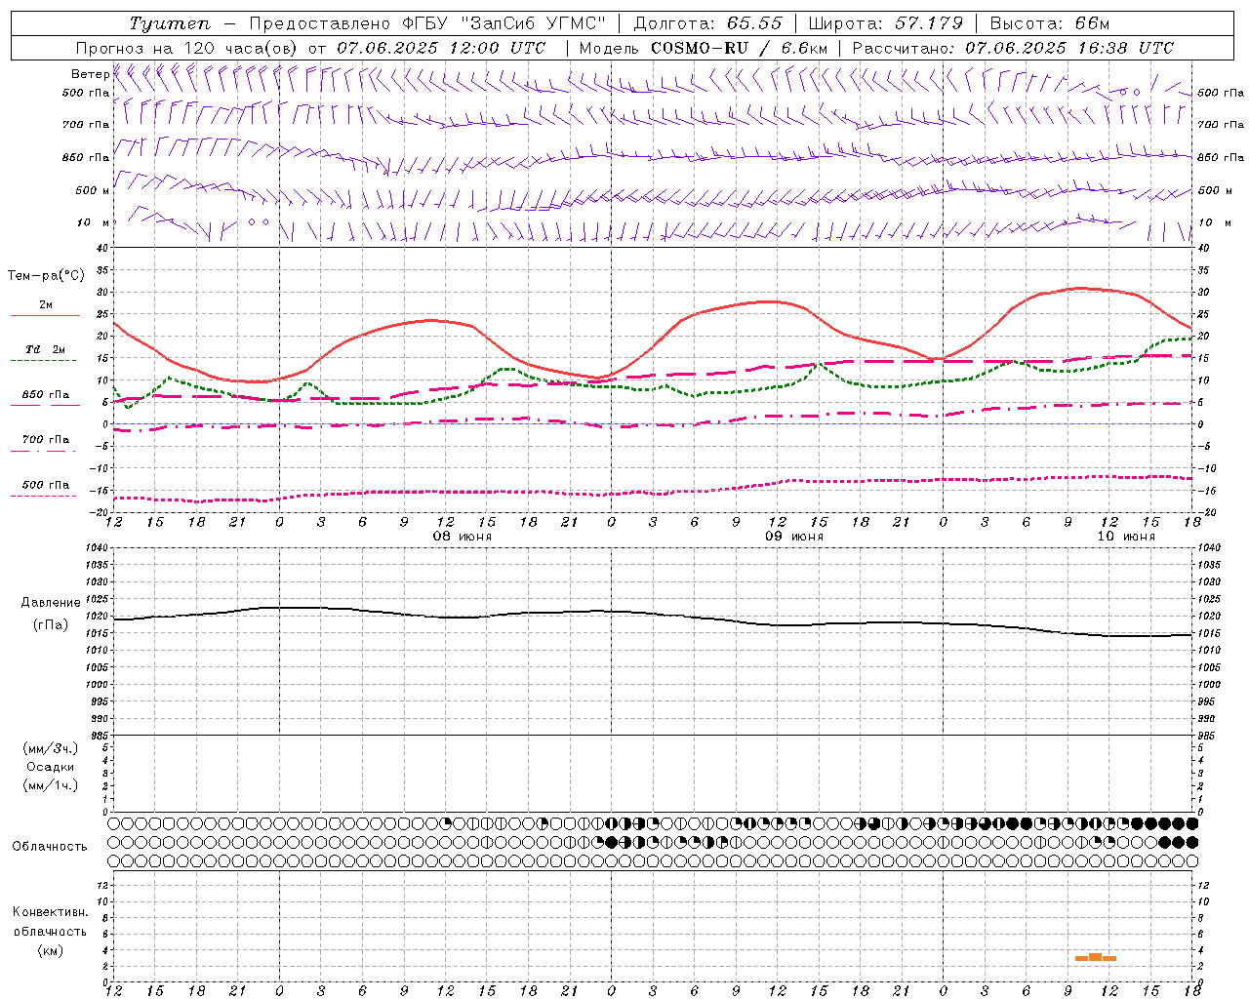Viewport: 1249px width, 999px height.
Task: Click the Высота: 66м header field
Action: coord(1049,23)
